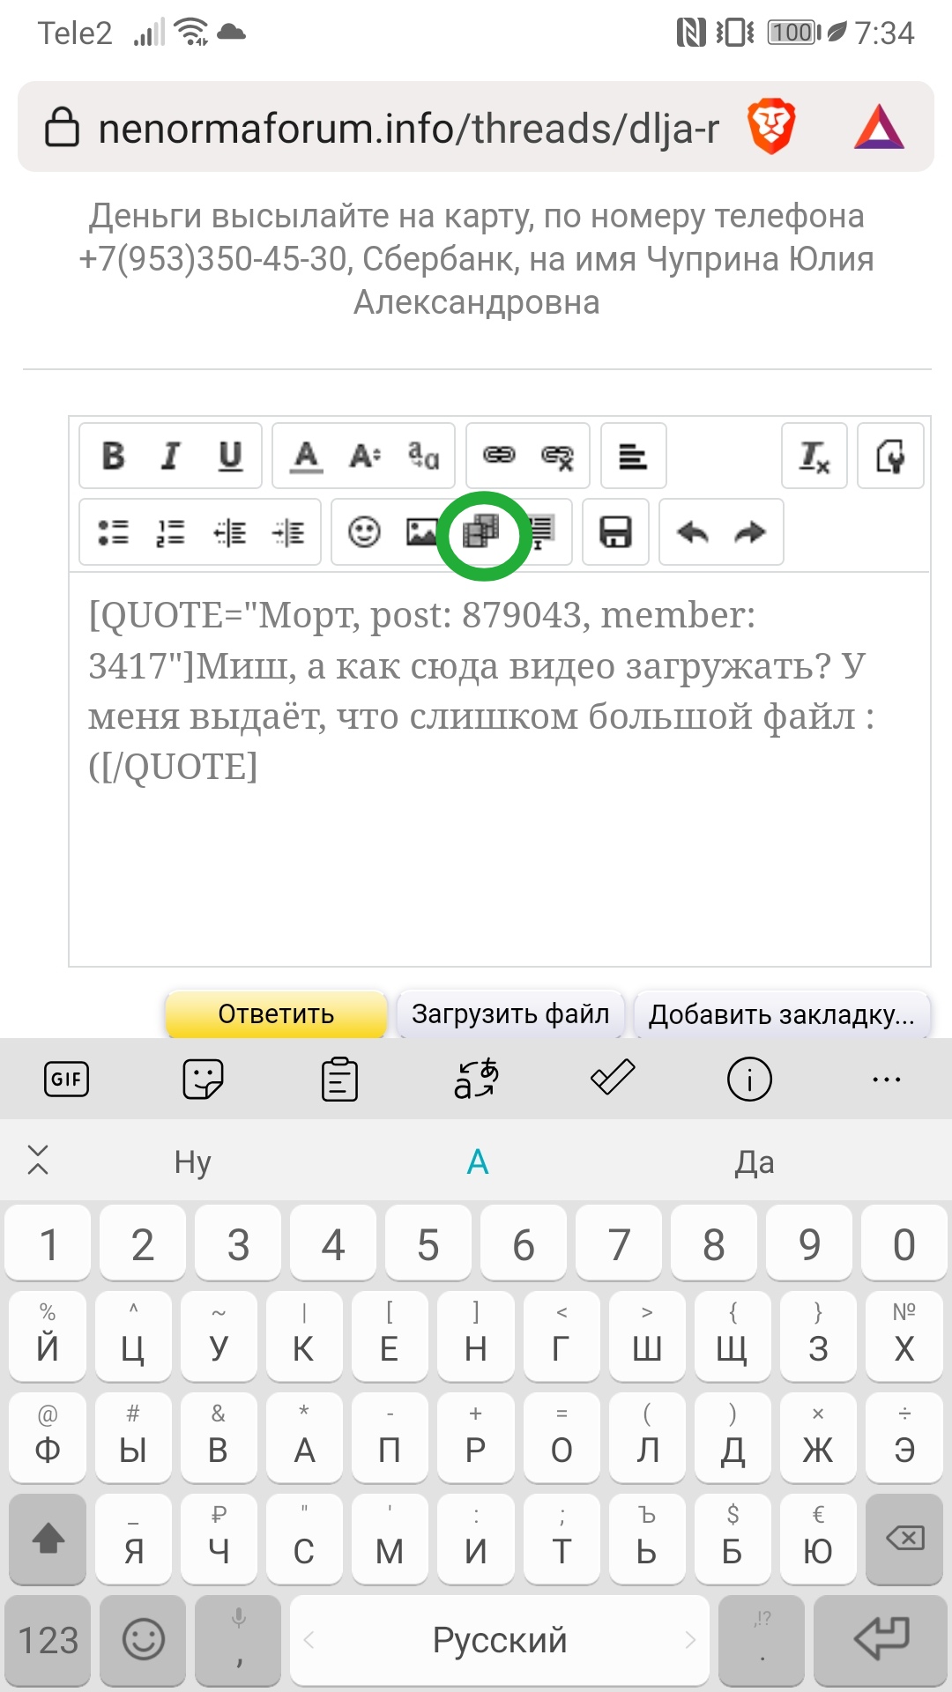The image size is (952, 1692).
Task: Insert an unordered bullet list
Action: tap(113, 532)
